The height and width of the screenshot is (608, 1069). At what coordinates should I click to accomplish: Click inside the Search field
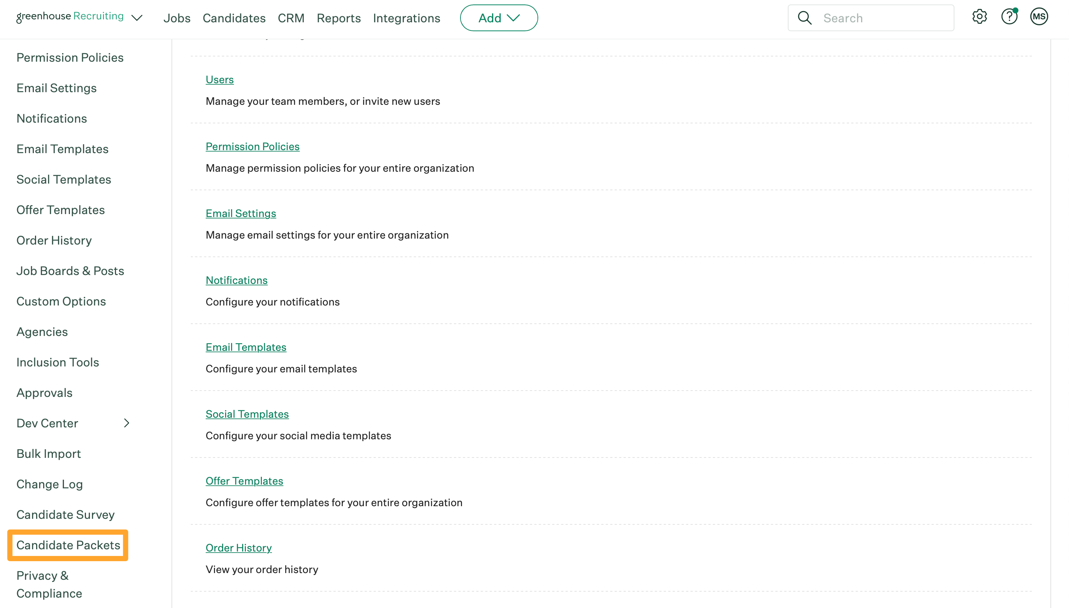[882, 18]
